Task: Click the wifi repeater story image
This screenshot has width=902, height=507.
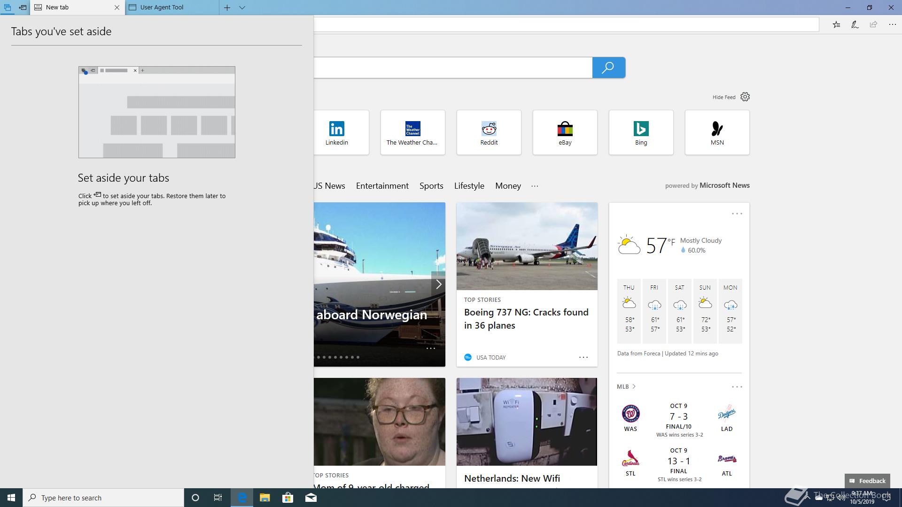Action: point(527,422)
